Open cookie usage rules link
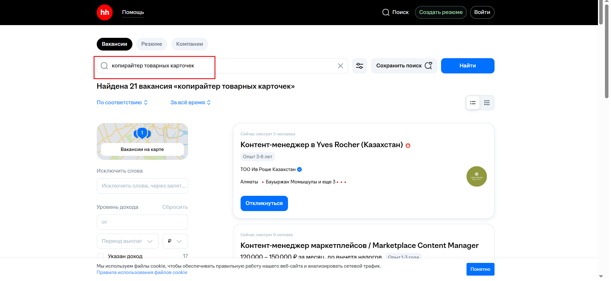The image size is (611, 281). click(x=142, y=272)
